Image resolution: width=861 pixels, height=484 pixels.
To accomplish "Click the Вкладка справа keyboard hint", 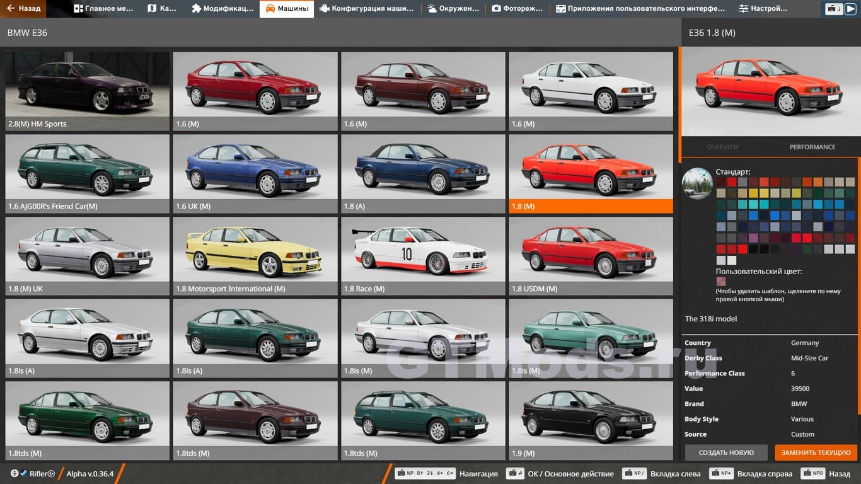I will coord(750,473).
